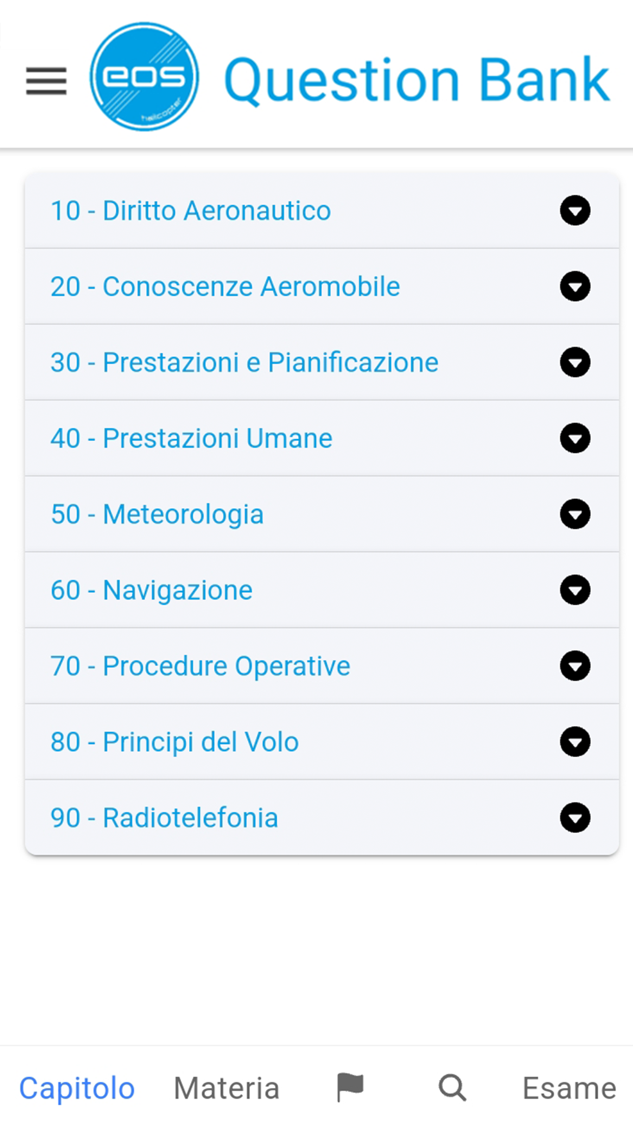
Task: Expand the Diritto Aeronautico arrow
Action: click(575, 210)
